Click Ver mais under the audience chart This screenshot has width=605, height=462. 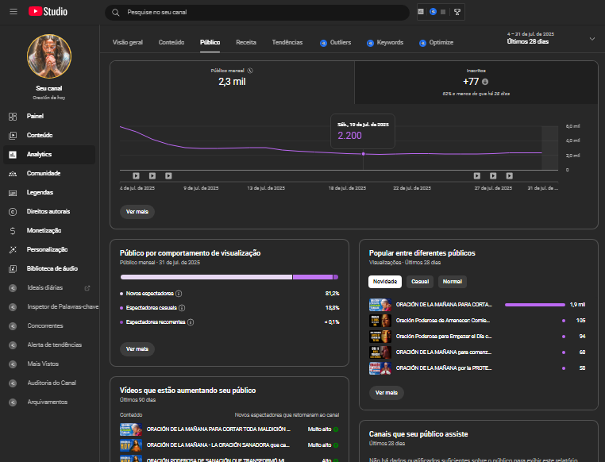(x=137, y=212)
